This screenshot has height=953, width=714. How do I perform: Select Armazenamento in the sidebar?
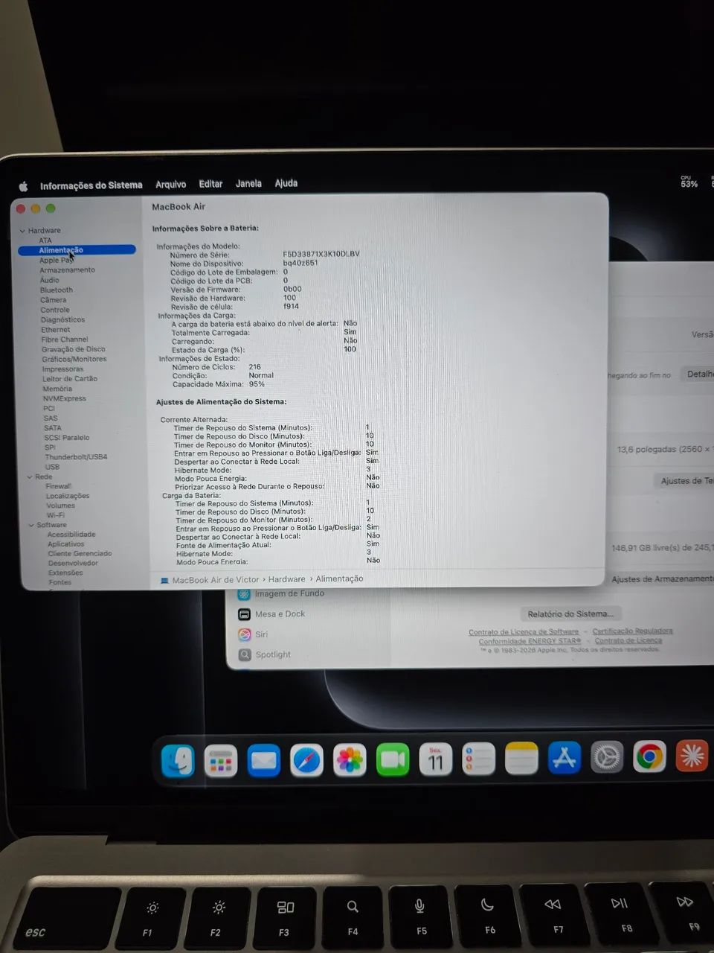67,270
